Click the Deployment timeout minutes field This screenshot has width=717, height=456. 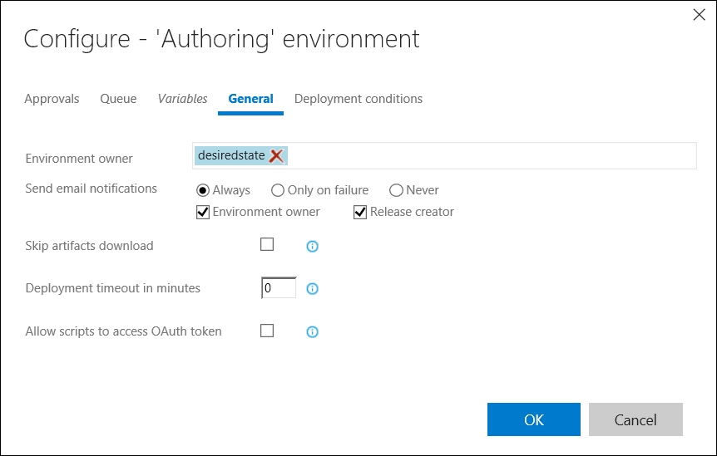279,288
